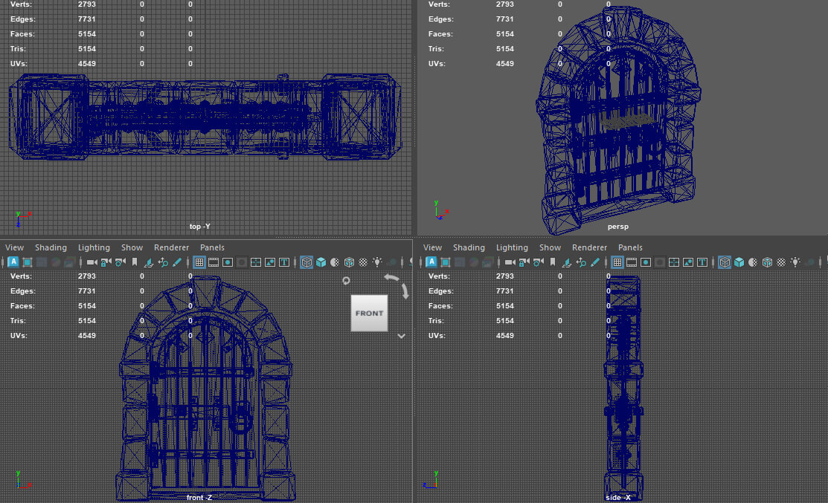Click Use Default Material icon in front panel
Screen dimensions: 828x503
coord(335,262)
